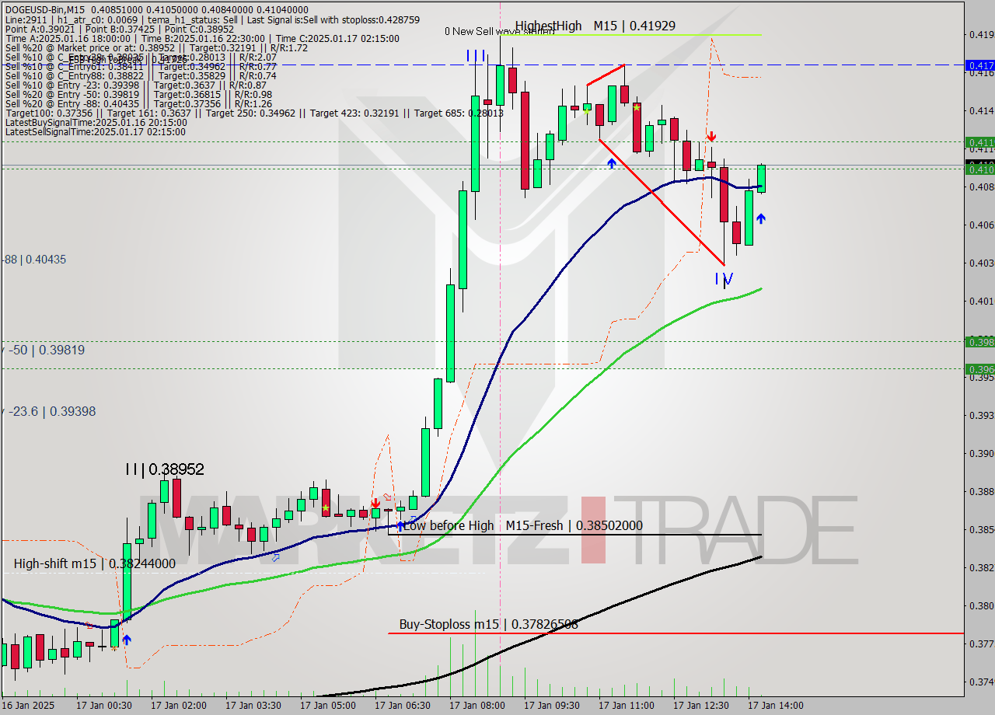Click the '17 Jan 06:30' time axis label

coord(403,706)
